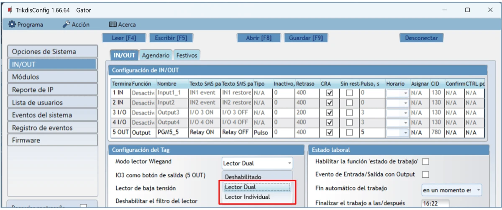The width and height of the screenshot is (502, 210).
Task: Enable the 'estado de trabajo' function checkbox
Action: pos(427,162)
